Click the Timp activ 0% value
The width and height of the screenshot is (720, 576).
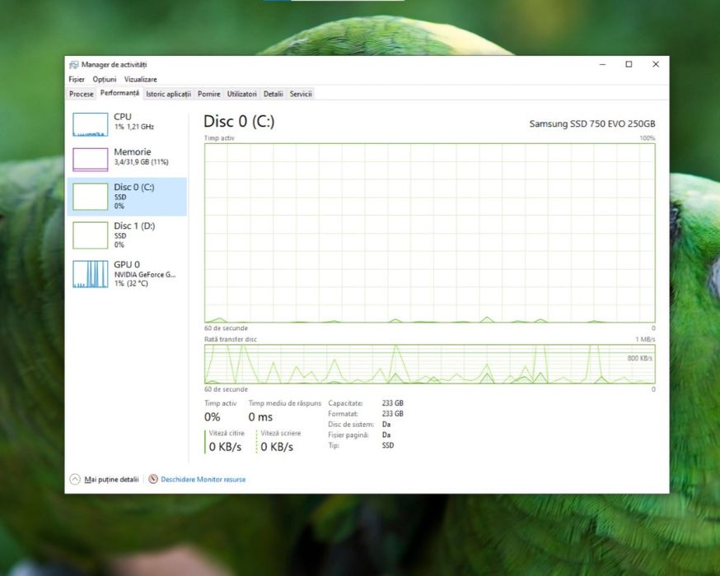213,417
